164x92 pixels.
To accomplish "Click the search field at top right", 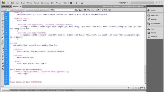I will 142,3.
